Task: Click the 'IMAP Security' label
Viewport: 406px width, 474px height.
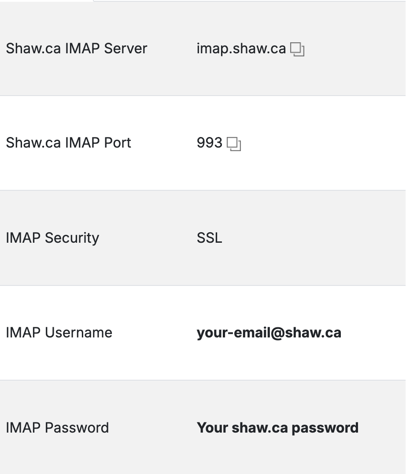Action: 52,238
